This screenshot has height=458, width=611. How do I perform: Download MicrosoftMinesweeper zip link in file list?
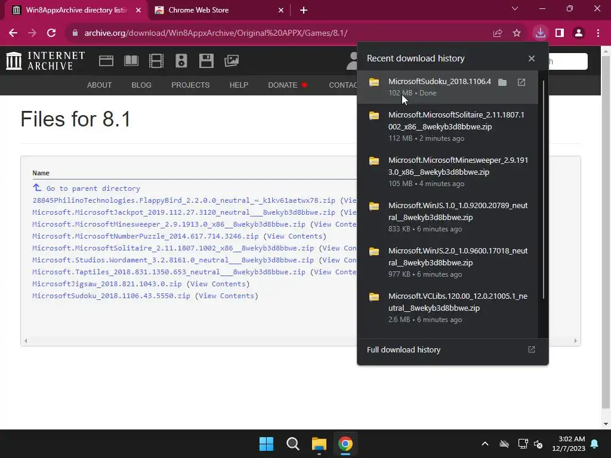(169, 224)
